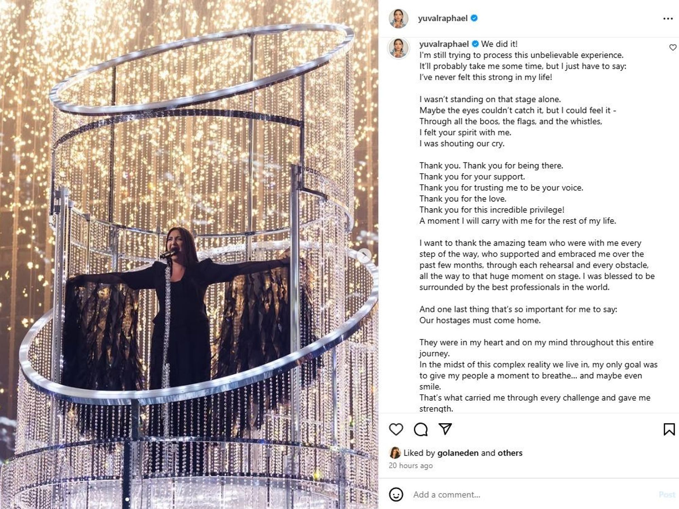Viewport: 679px width, 509px height.
Task: Click the carousel dot indicator under the photo
Action: (127, 499)
